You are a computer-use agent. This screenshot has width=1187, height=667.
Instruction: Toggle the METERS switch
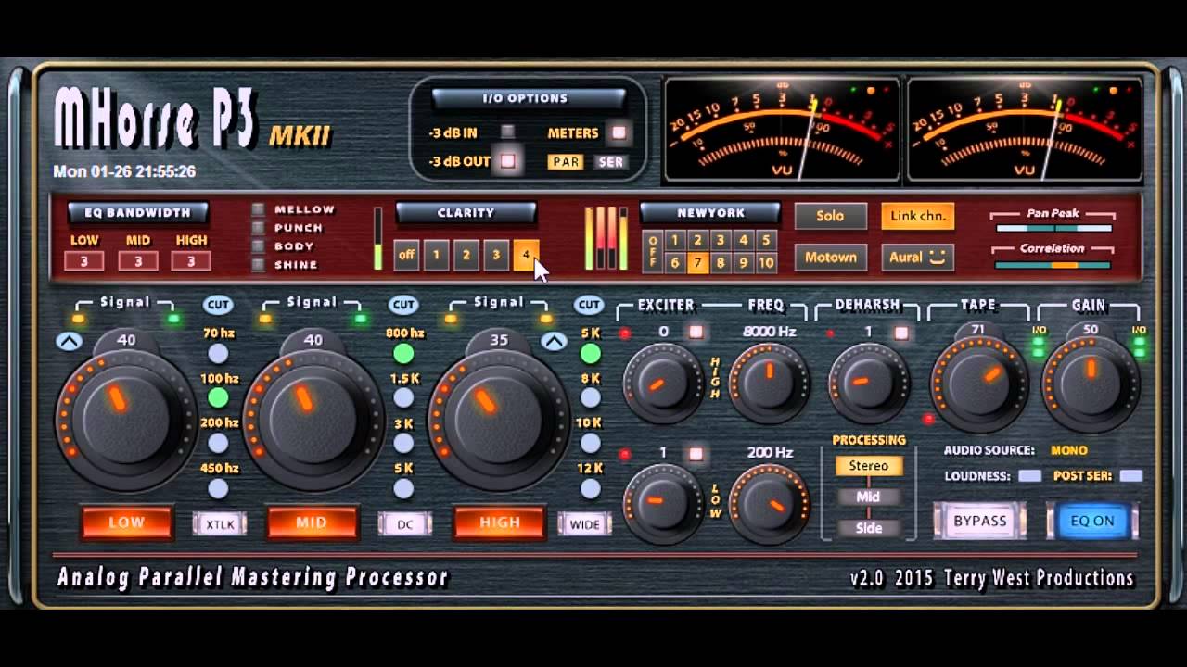619,132
